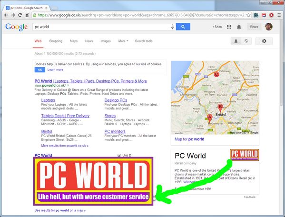This screenshot has width=285, height=217.
Task: Open the PC World logo thumbnail in knowledge panel
Action: coord(245,155)
